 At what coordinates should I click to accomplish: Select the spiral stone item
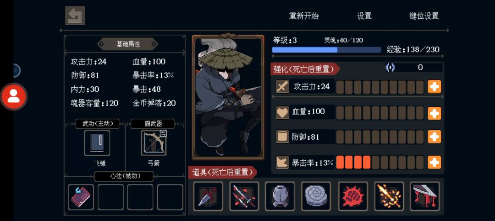316,196
